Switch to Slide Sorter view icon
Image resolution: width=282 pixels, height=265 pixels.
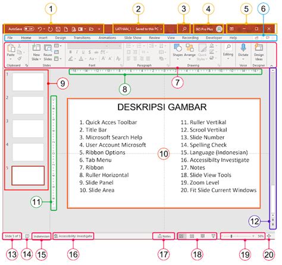192,236
